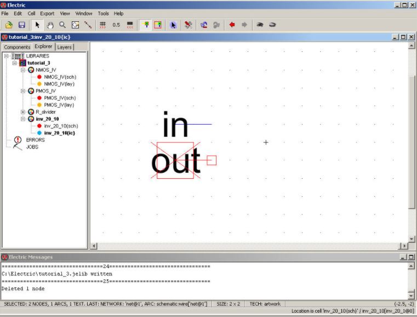
Task: Click the red back arrow icon
Action: click(232, 25)
